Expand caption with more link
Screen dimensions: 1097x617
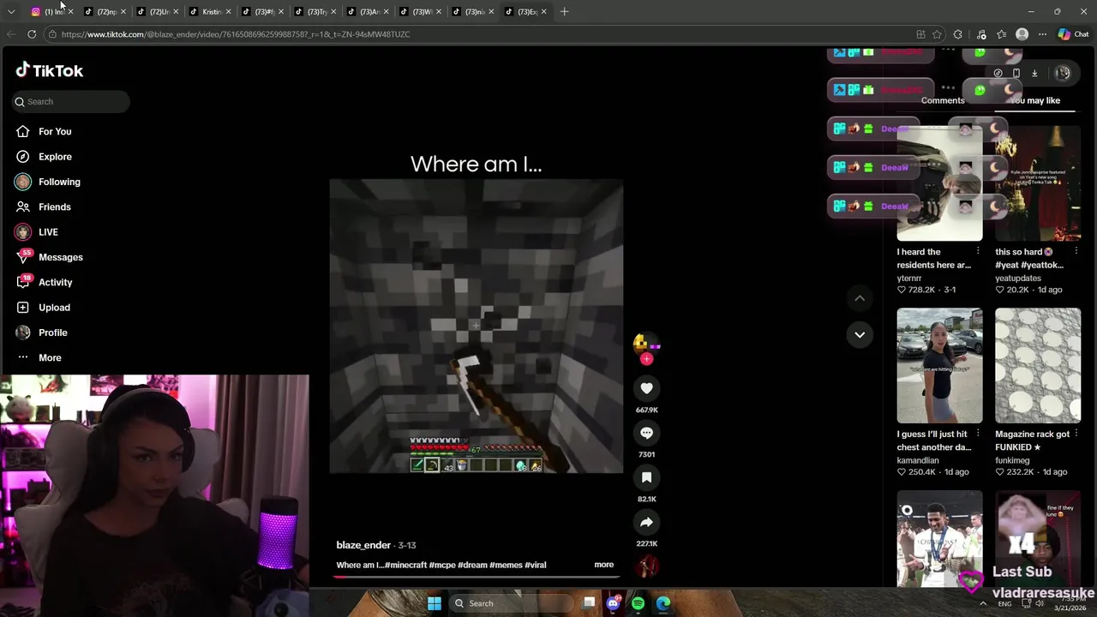603,565
